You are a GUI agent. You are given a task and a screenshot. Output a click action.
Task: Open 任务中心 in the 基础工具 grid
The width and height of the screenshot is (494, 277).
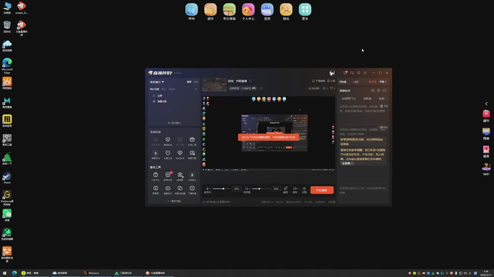(x=156, y=176)
